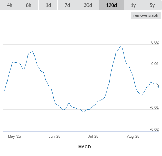The image size is (162, 156).
Task: Click the -0.01 y-axis label
Action: [154, 107]
